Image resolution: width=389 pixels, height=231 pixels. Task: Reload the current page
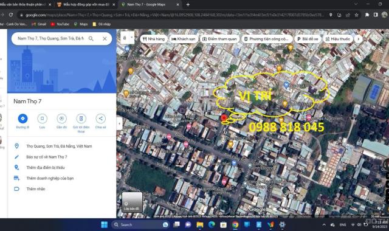tap(11, 15)
